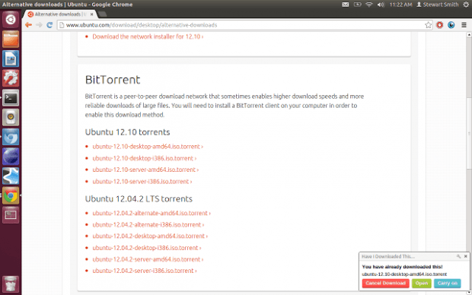Screen dimensions: 472x295
Task: Open the Chrome hamburger menu
Action: (464, 25)
